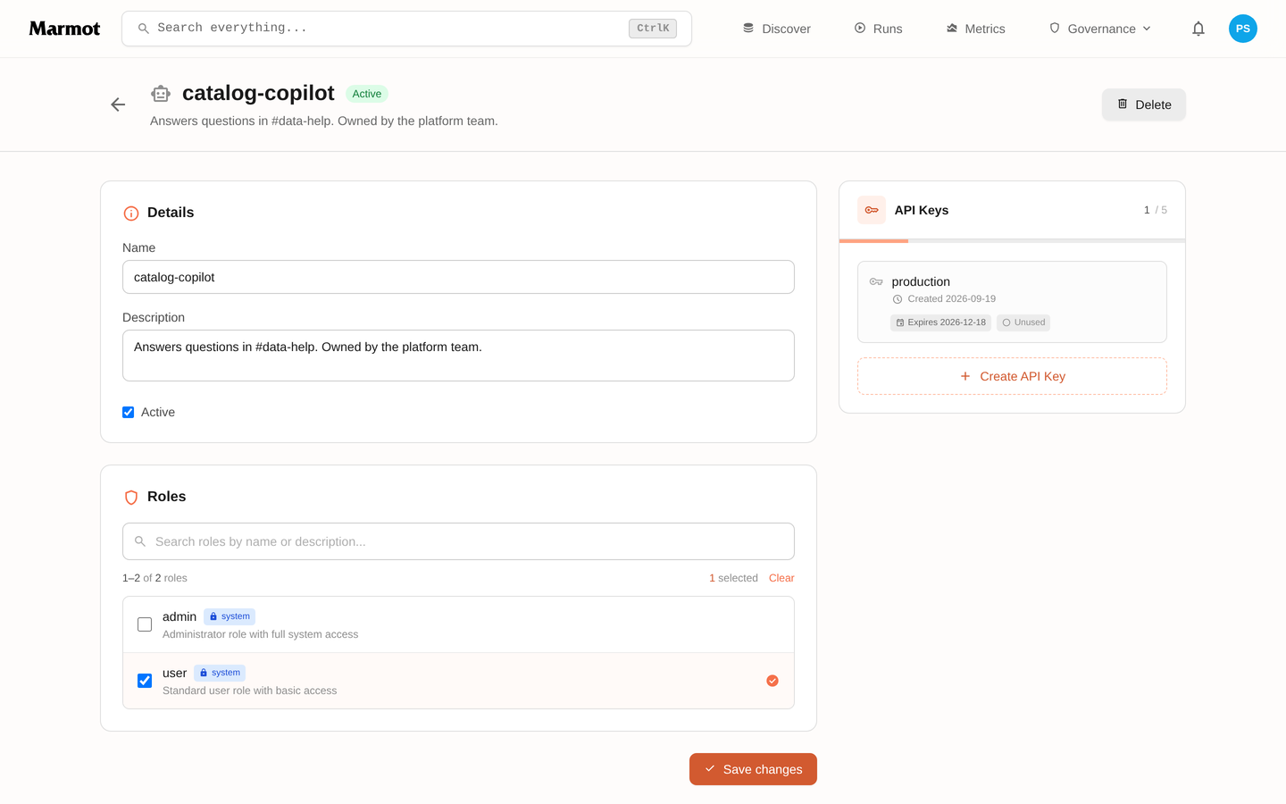Open the PS user avatar

pyautogui.click(x=1243, y=29)
